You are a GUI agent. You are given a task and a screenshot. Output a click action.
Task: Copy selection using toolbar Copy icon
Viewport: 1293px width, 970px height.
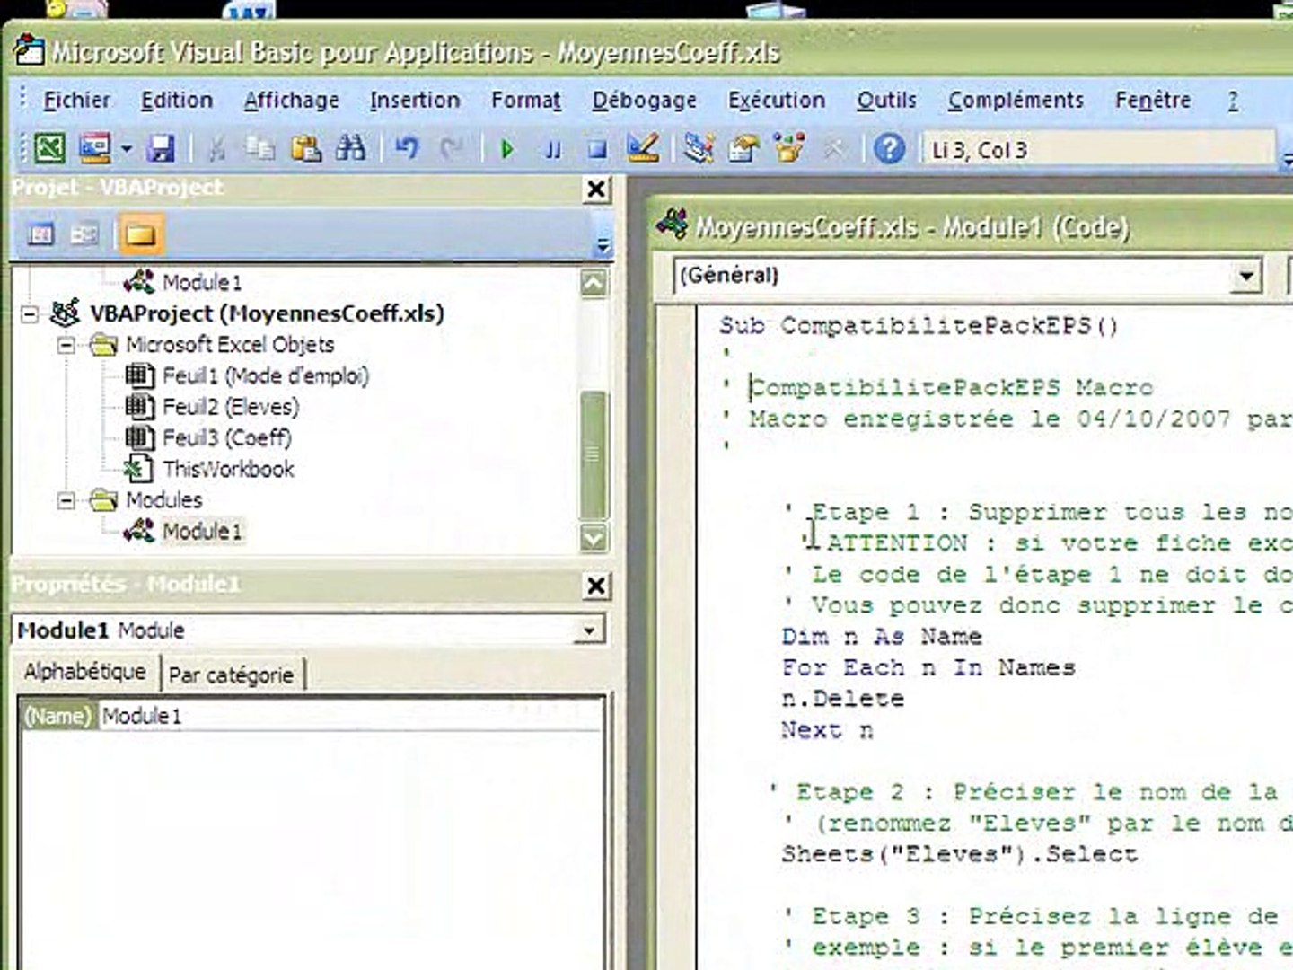(x=260, y=148)
